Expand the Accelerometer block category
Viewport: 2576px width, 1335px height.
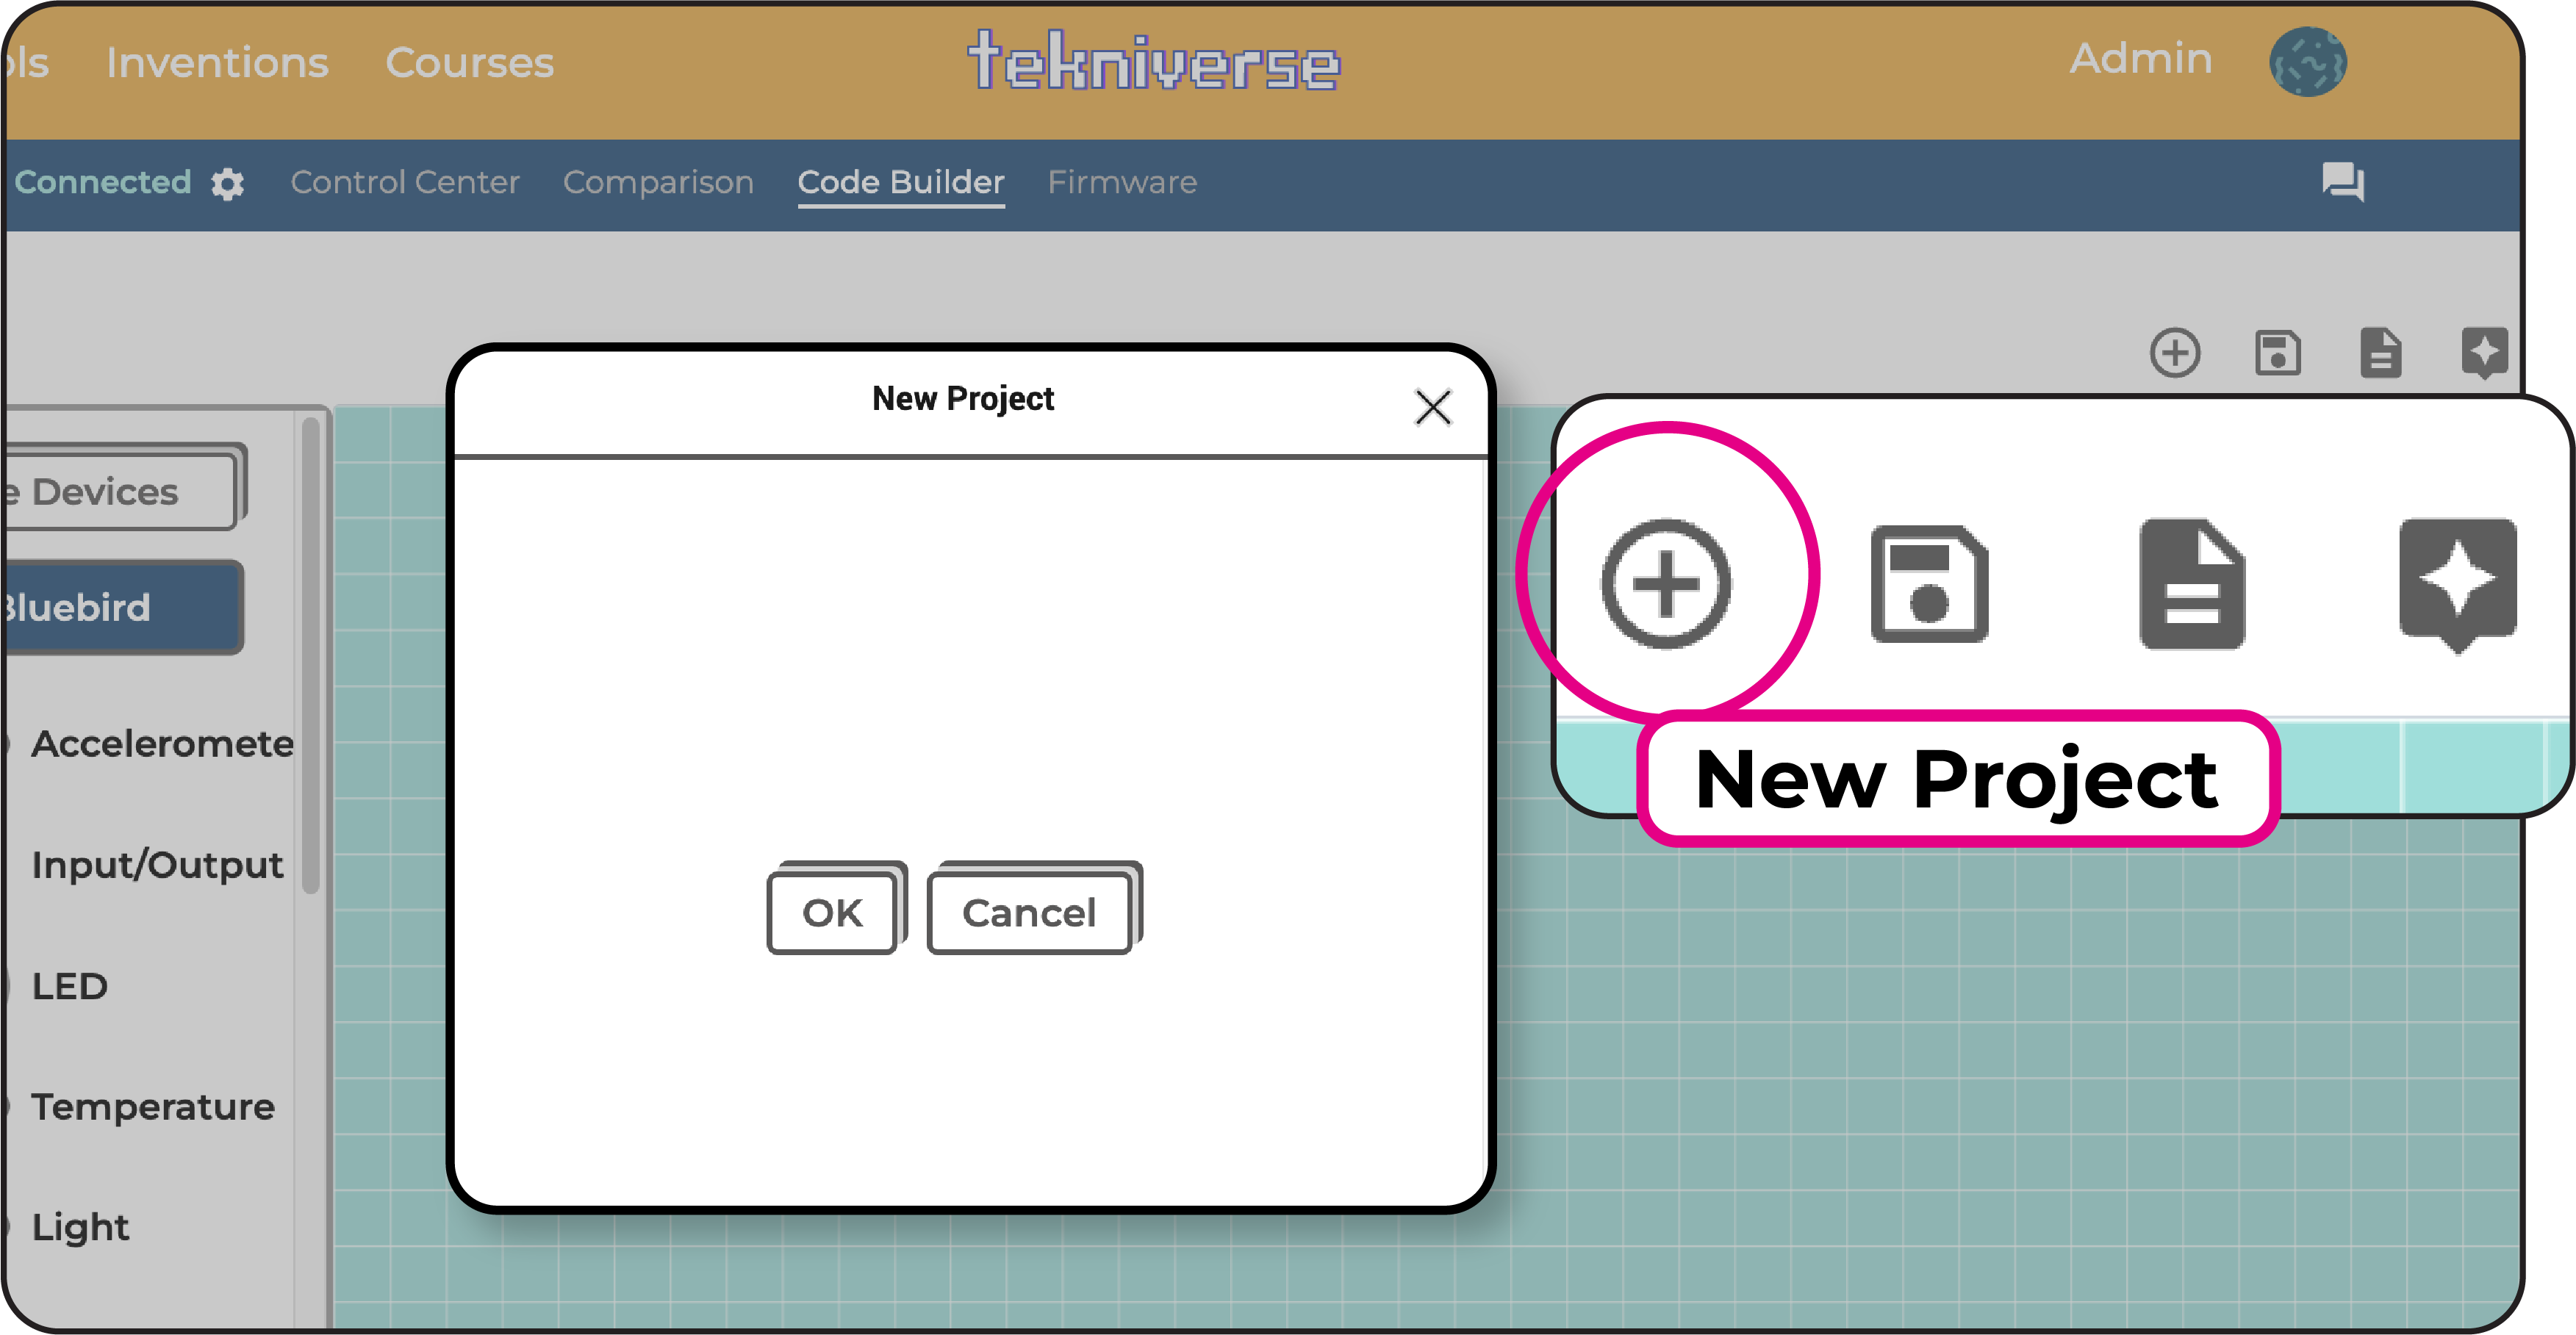pos(160,744)
